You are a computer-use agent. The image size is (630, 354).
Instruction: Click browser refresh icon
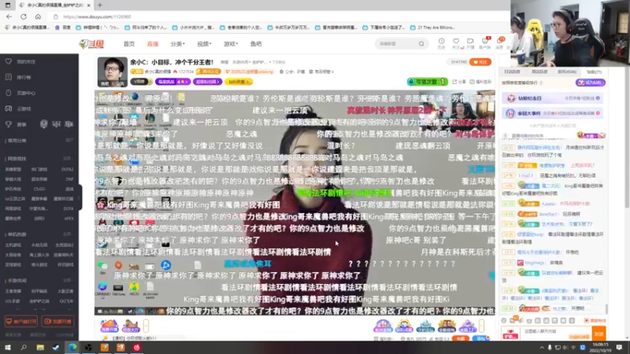(24, 17)
